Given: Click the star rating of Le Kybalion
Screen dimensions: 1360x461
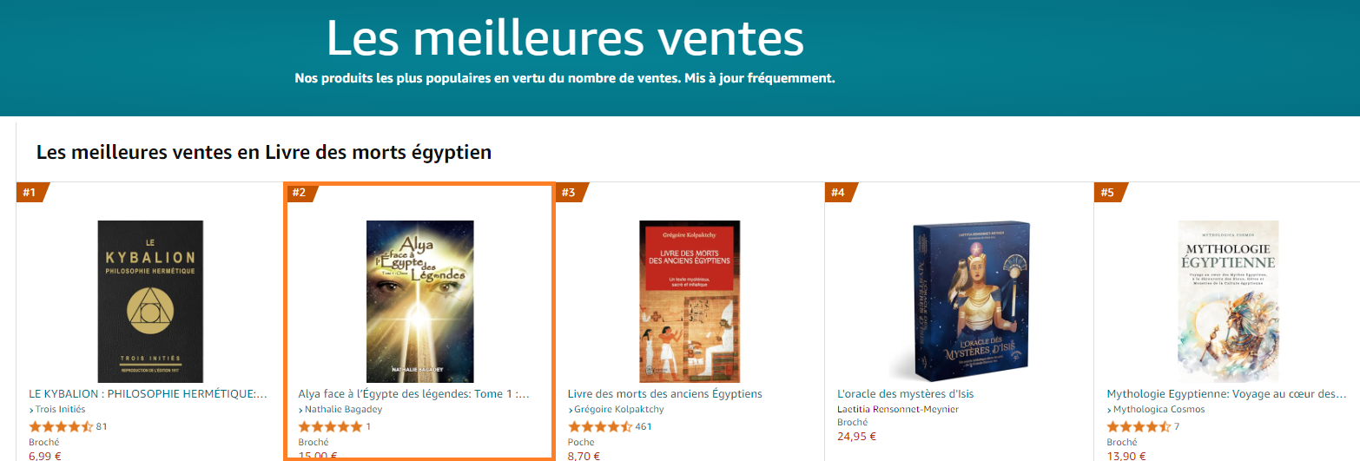Looking at the screenshot, I should pos(61,426).
